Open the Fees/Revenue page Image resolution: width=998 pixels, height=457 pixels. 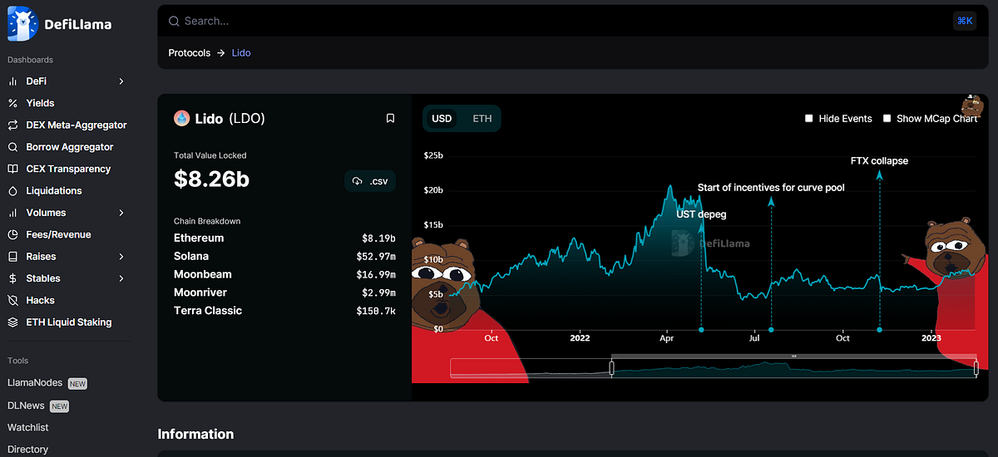(x=58, y=234)
